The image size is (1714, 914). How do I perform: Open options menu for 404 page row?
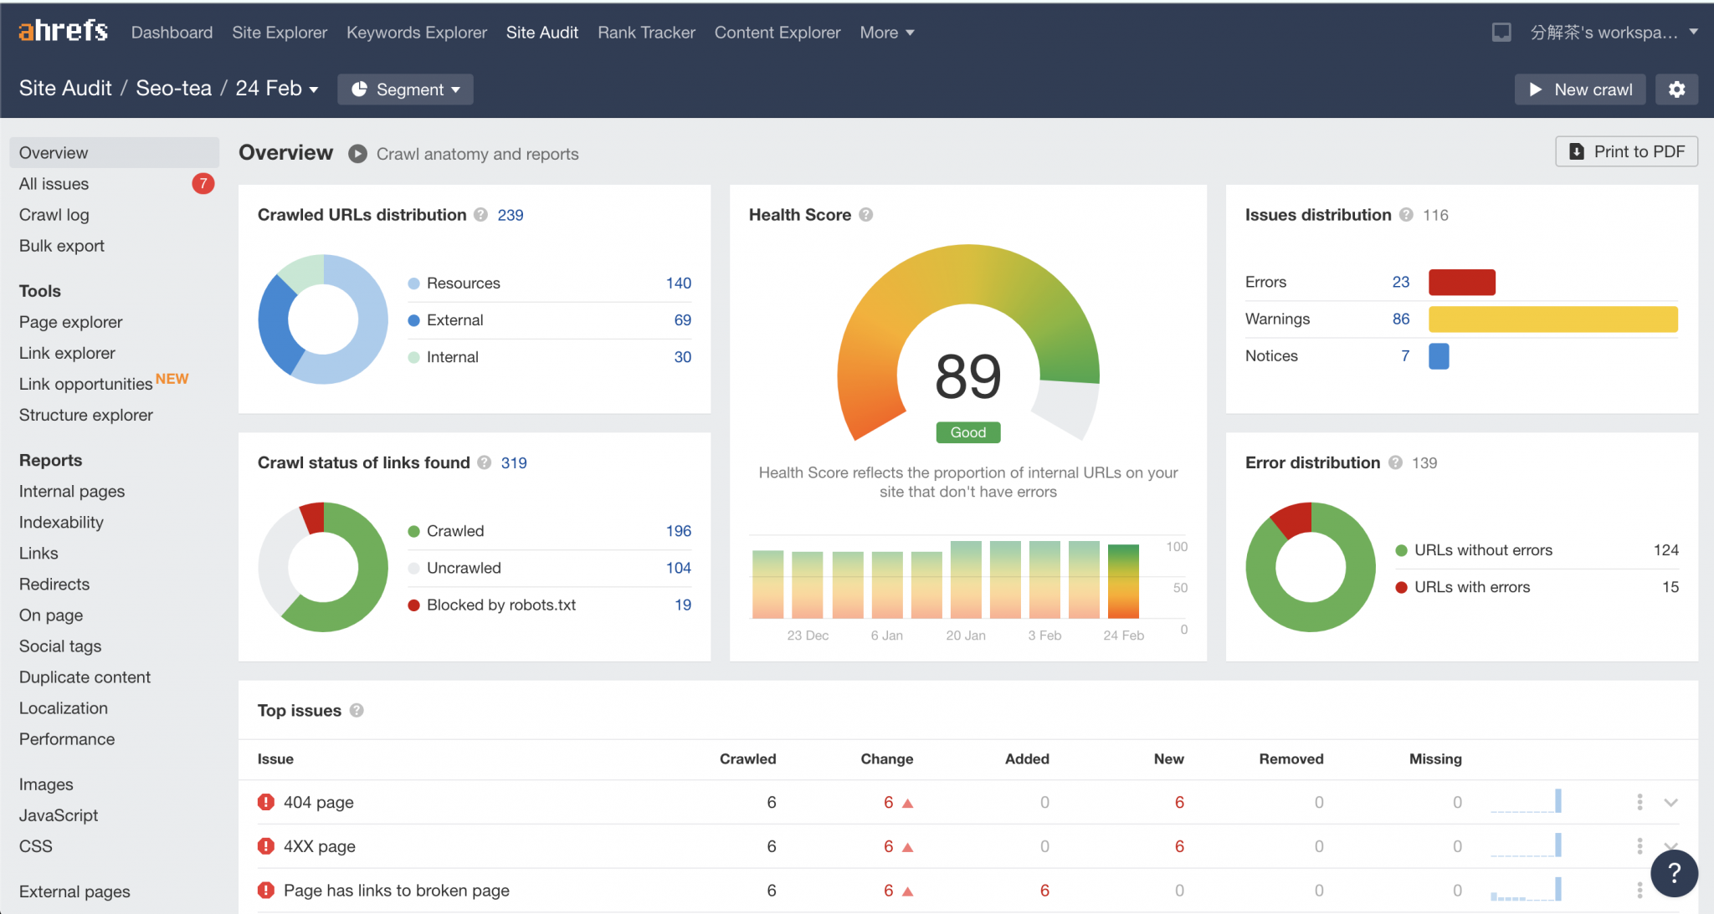click(x=1640, y=802)
